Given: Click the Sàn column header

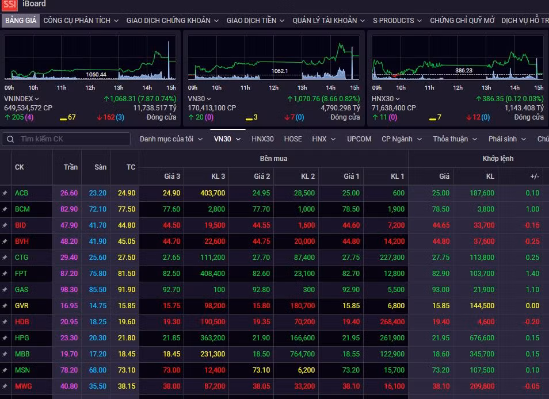Looking at the screenshot, I should [101, 167].
